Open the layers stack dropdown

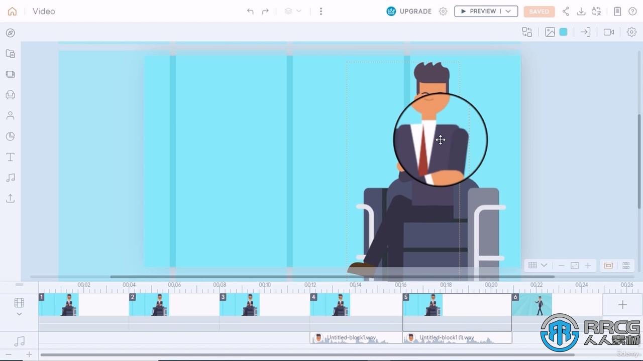tap(293, 11)
